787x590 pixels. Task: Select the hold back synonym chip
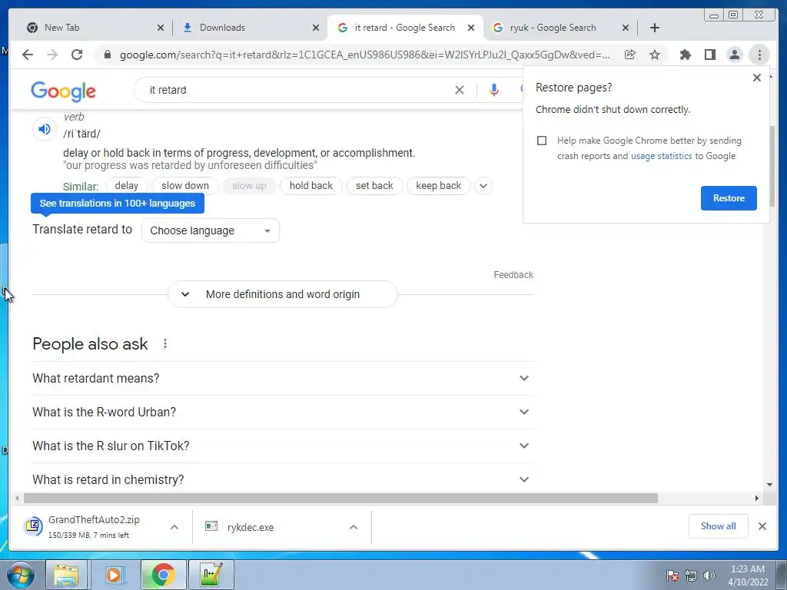310,186
